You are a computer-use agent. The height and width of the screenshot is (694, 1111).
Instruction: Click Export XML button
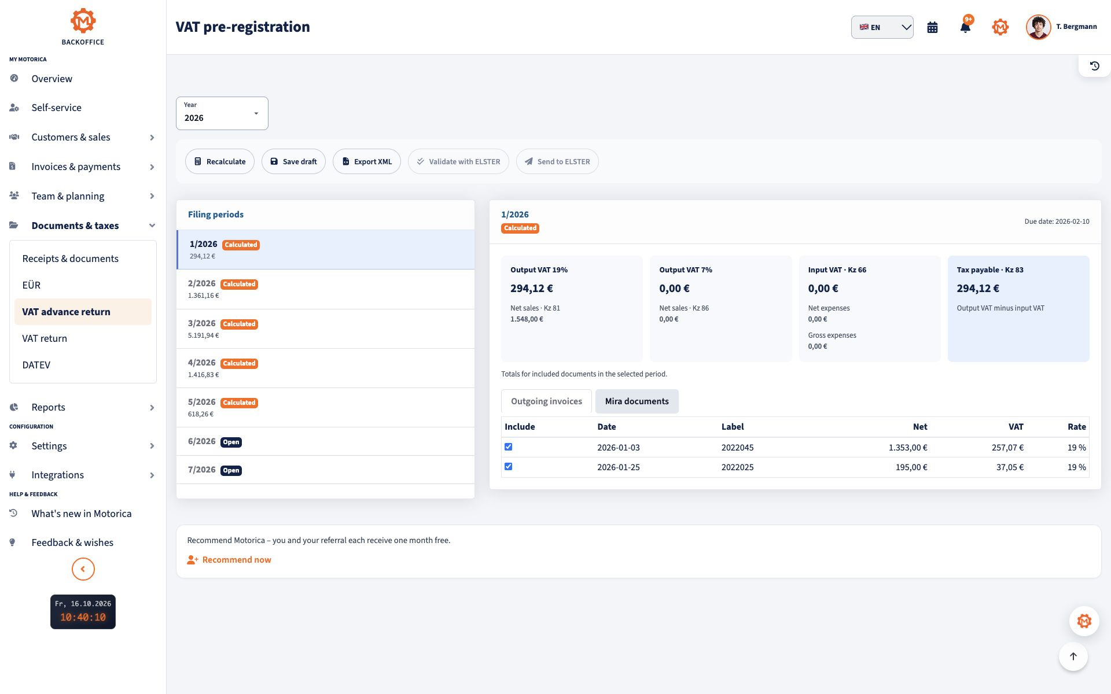(367, 161)
